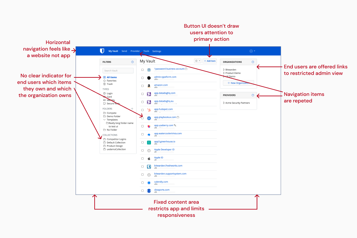Screen dimensions: 357x238
Task: Select the Apple ID checkbox
Action: [143, 159]
